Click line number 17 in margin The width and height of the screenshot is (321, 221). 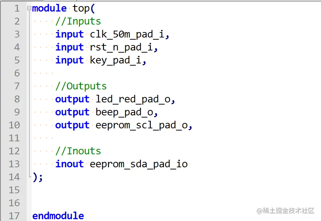click(x=14, y=216)
